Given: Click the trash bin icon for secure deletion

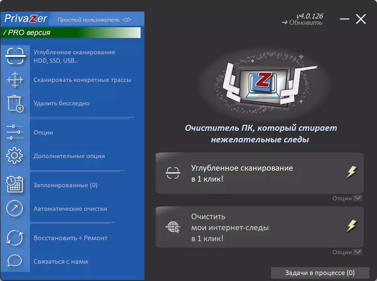Looking at the screenshot, I should click(15, 103).
